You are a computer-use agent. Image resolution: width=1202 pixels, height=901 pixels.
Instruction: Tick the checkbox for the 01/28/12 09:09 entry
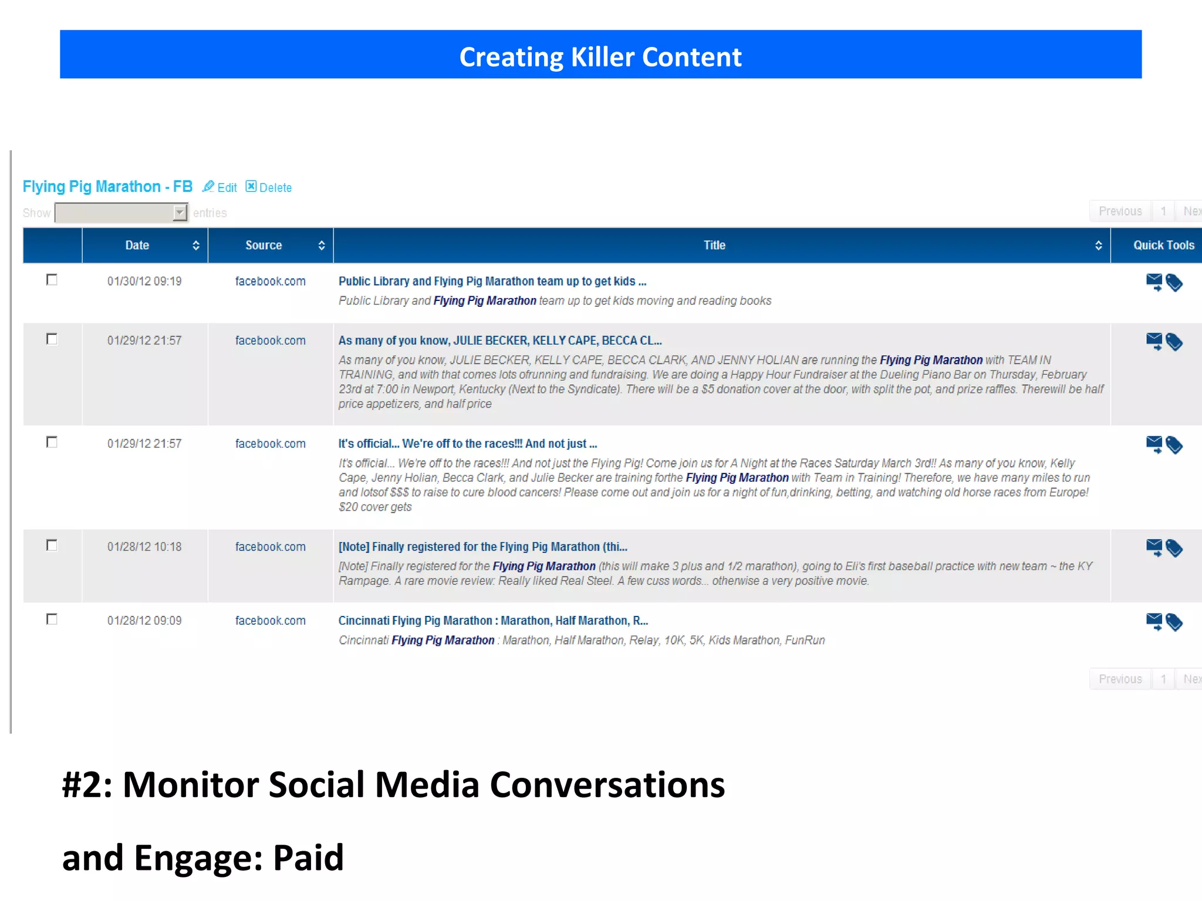coord(52,619)
